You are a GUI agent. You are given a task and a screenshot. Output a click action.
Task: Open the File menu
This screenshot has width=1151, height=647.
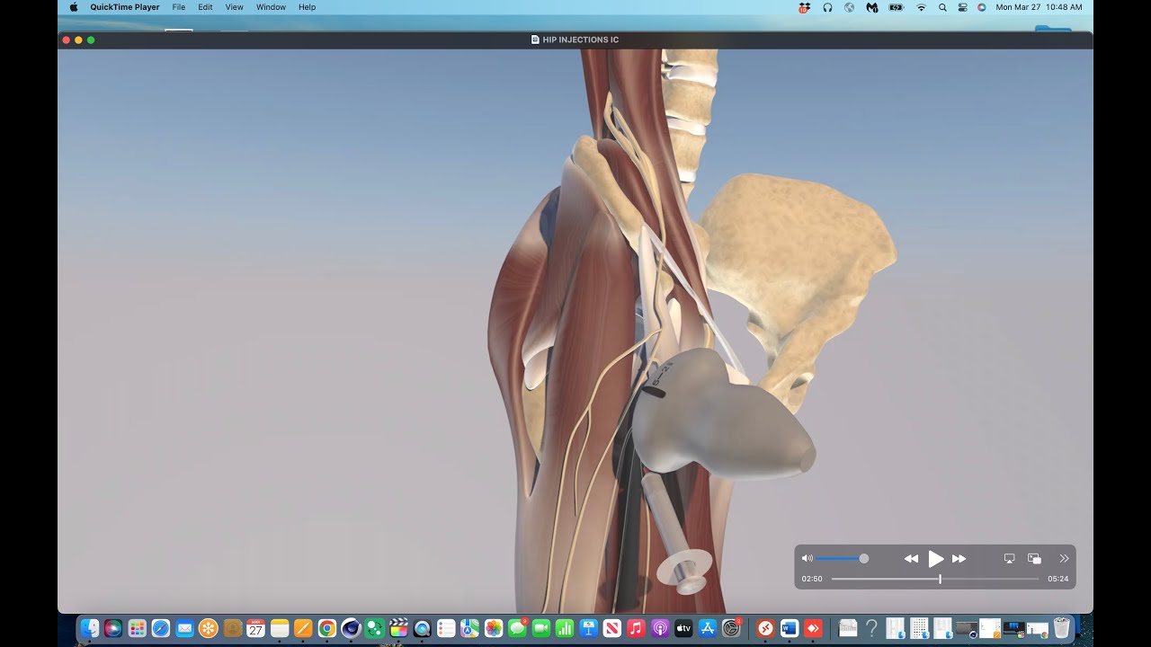[179, 7]
